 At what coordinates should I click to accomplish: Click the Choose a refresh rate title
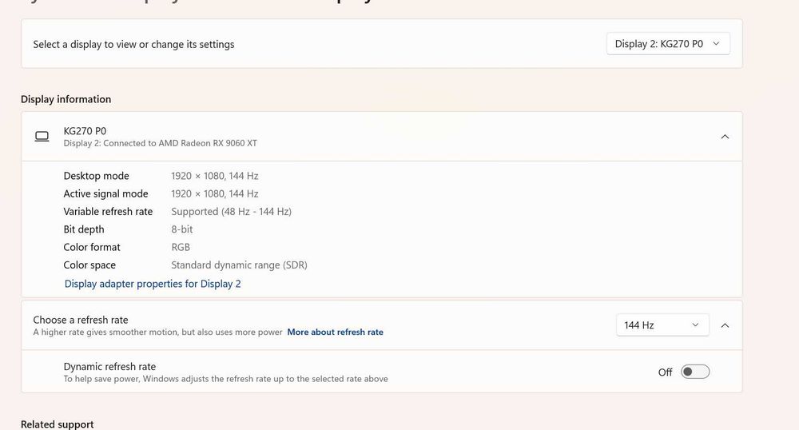pos(81,320)
